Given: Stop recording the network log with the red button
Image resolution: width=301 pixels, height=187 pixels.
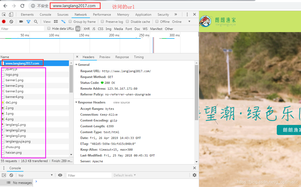Looking at the screenshot, I should (x=4, y=22).
